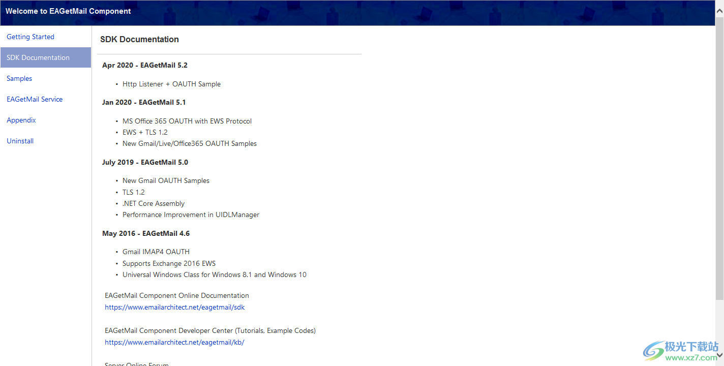Go to EAGetMail Service
The width and height of the screenshot is (724, 366).
click(x=35, y=99)
